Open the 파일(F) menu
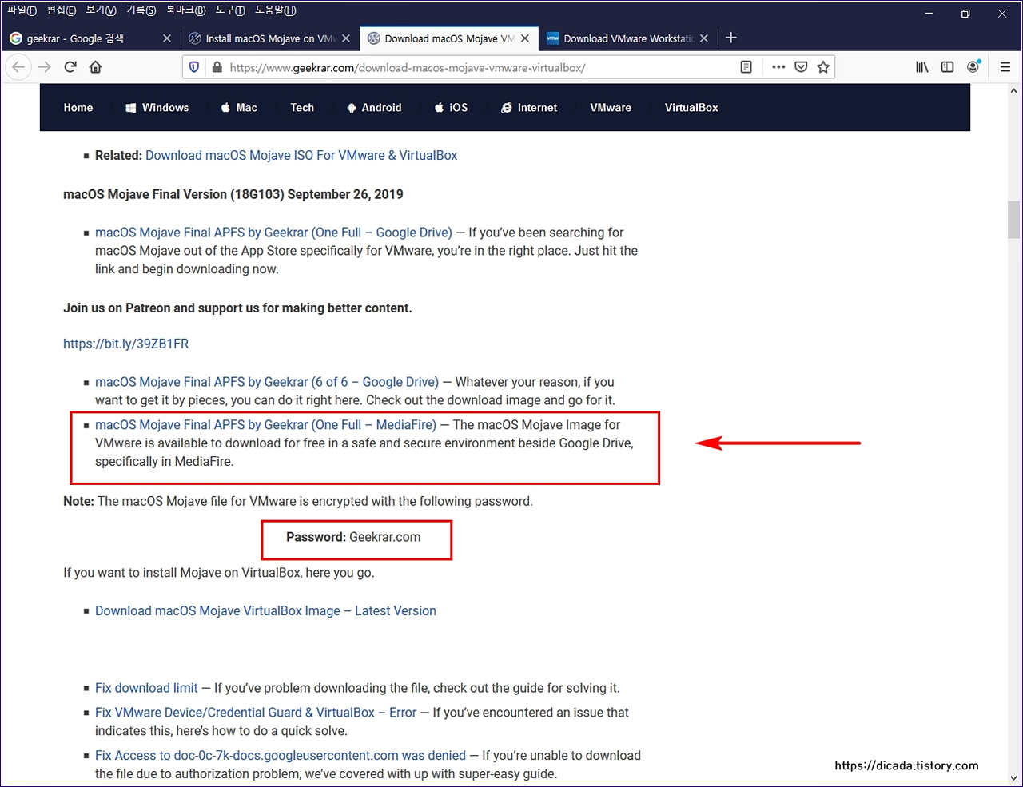This screenshot has width=1023, height=787. (x=22, y=10)
